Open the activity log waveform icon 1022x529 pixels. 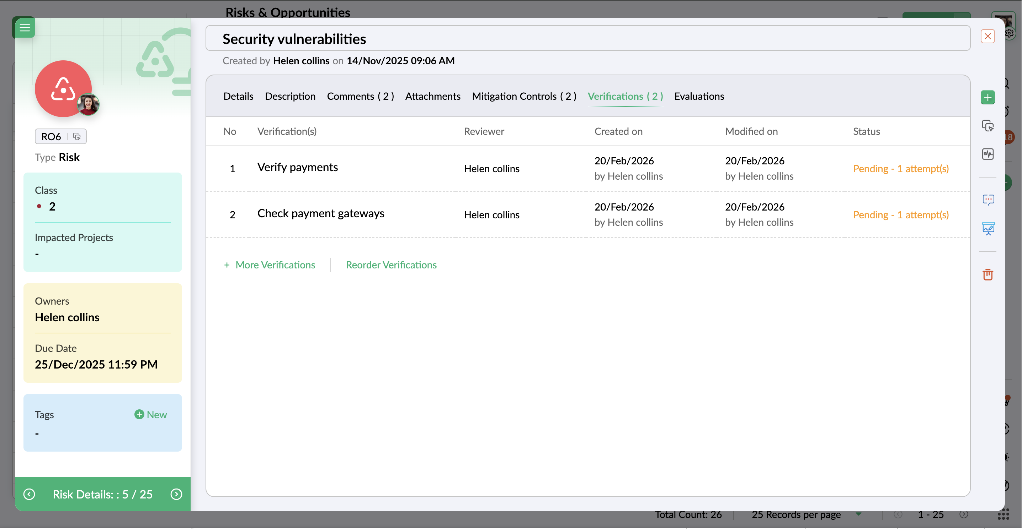point(988,154)
